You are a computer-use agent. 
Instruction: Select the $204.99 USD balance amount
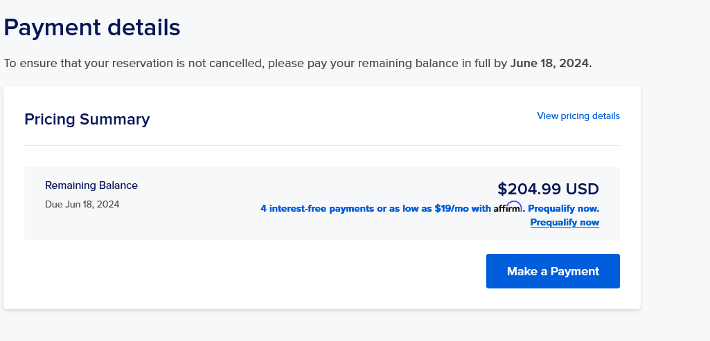click(548, 189)
